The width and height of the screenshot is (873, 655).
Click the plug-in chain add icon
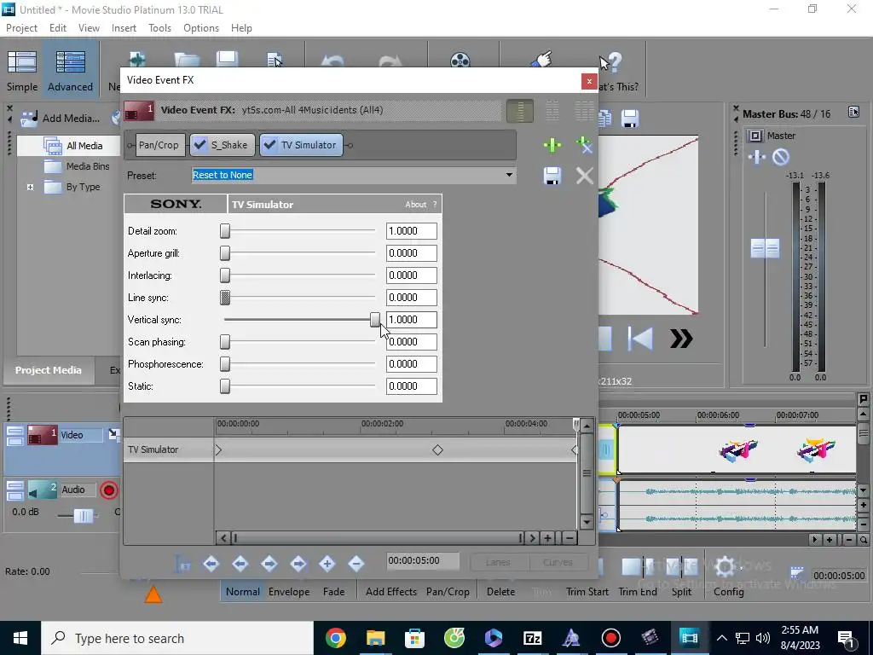(x=552, y=145)
